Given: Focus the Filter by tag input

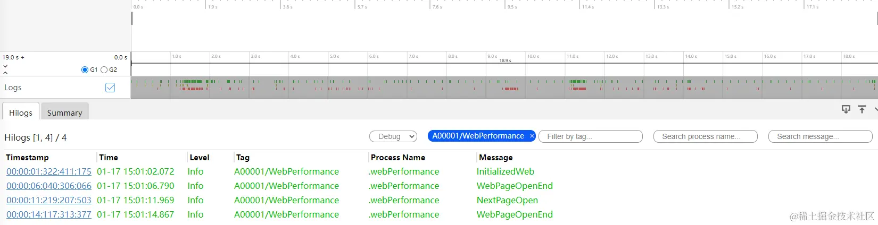Looking at the screenshot, I should pyautogui.click(x=591, y=136).
